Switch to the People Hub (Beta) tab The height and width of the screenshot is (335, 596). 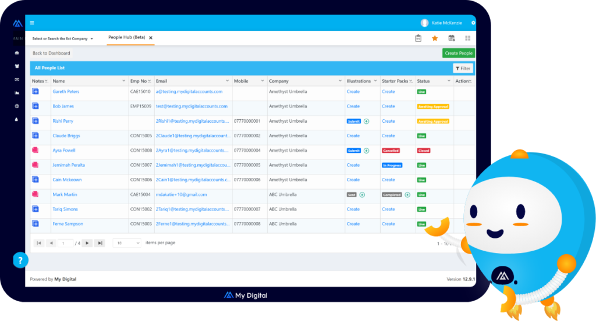click(126, 38)
